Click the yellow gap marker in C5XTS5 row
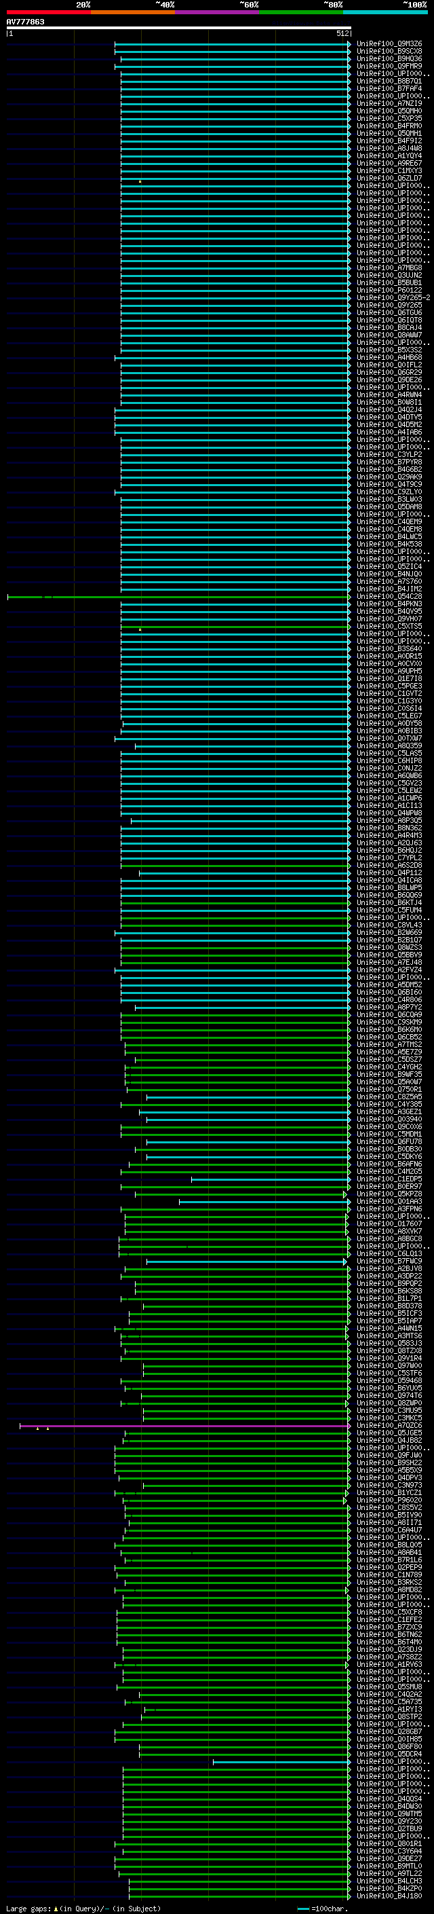The width and height of the screenshot is (434, 1914). [140, 629]
